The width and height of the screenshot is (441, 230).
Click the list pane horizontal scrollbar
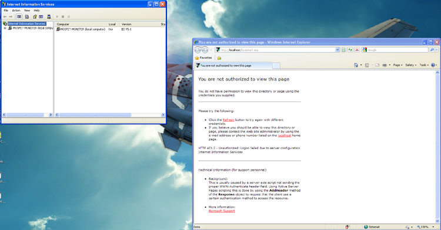coord(95,115)
